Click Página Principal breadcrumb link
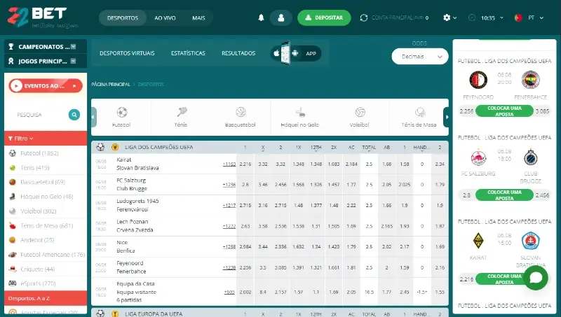 111,84
